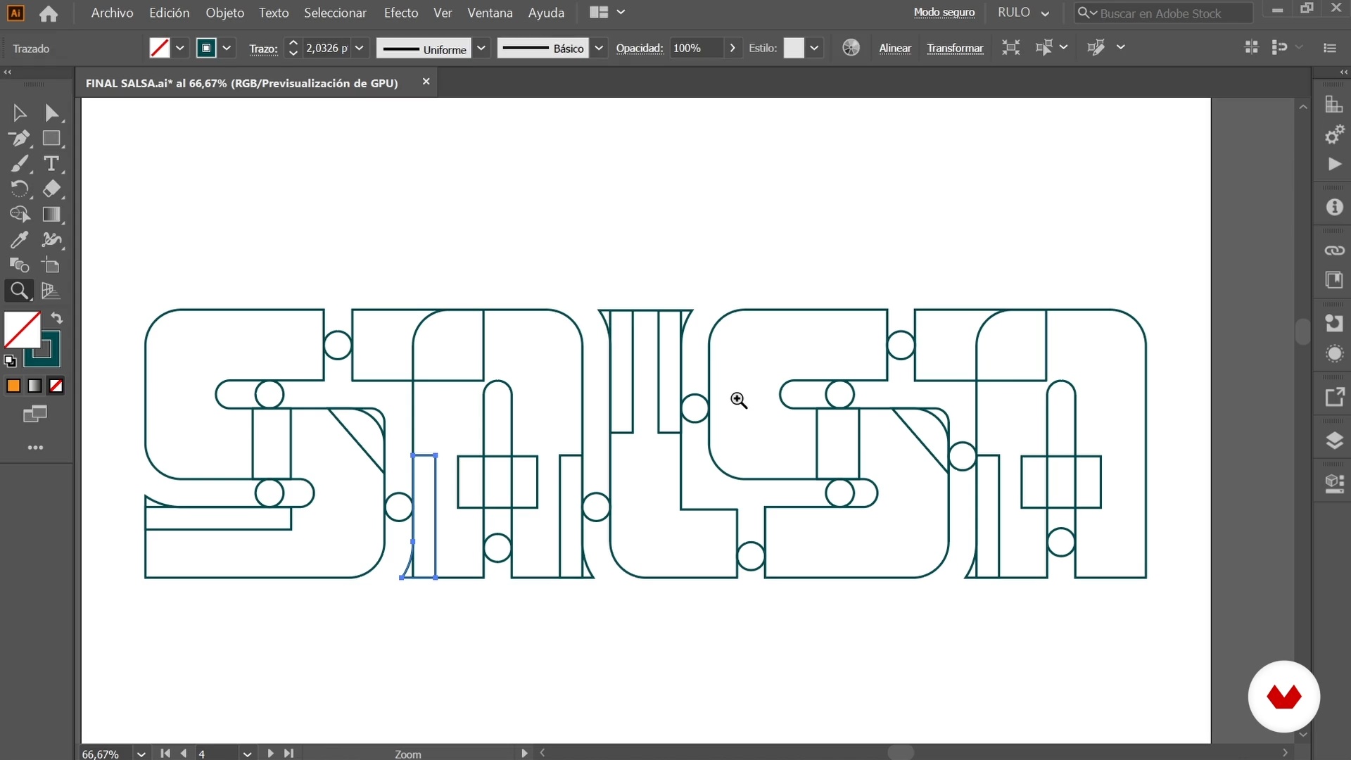Select the Direct Selection tool
1351x760 pixels.
51,113
